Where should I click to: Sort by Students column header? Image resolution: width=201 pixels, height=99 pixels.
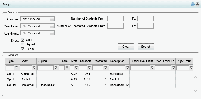85,61
